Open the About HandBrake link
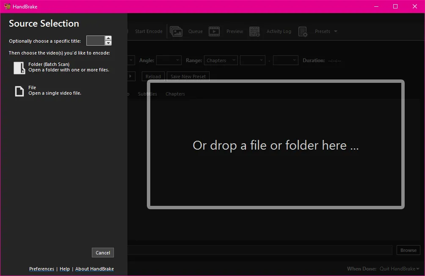The height and width of the screenshot is (276, 425). tap(94, 269)
